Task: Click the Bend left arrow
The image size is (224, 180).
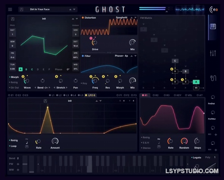Action: [35, 88]
